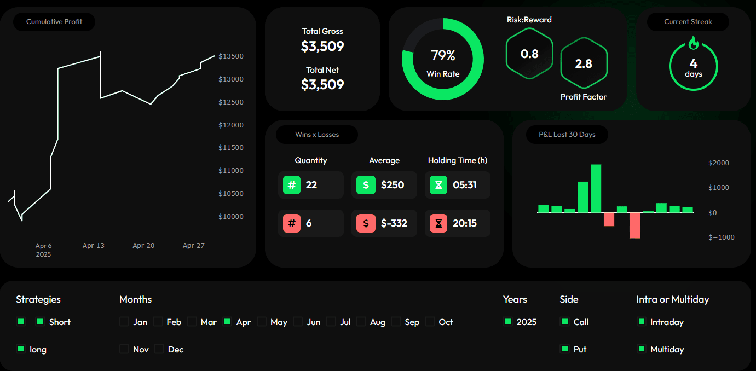Viewport: 756px width, 371px height.
Task: Click the green hash icon beside 22
Action: (292, 185)
